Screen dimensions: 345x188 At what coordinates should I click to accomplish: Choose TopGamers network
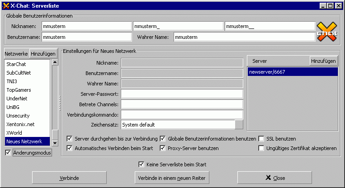point(27,90)
